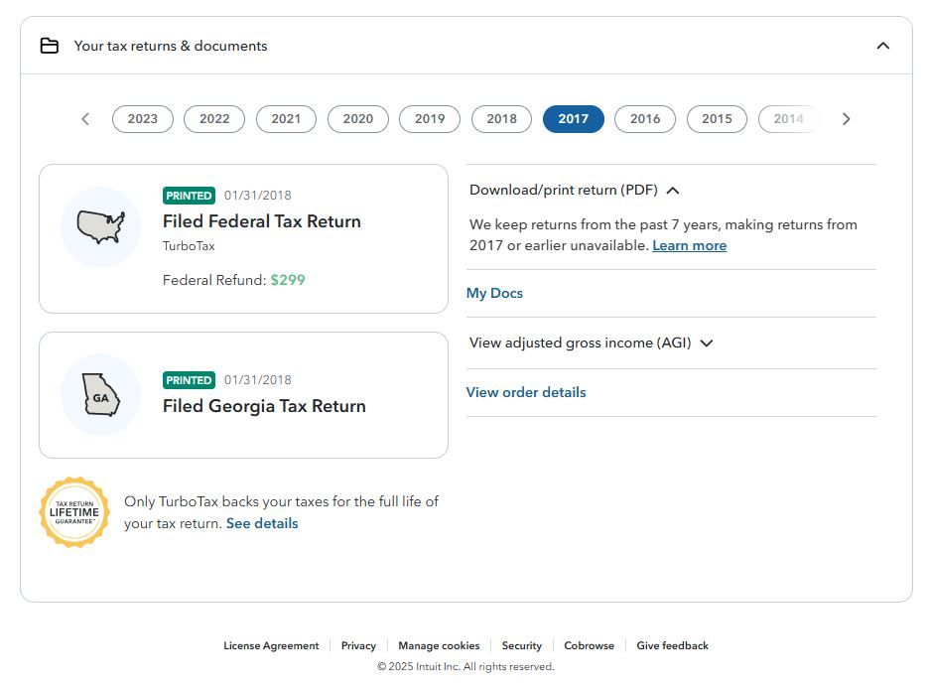Click the Lifetime Guarantee gold seal
The height and width of the screenshot is (687, 929).
74,512
